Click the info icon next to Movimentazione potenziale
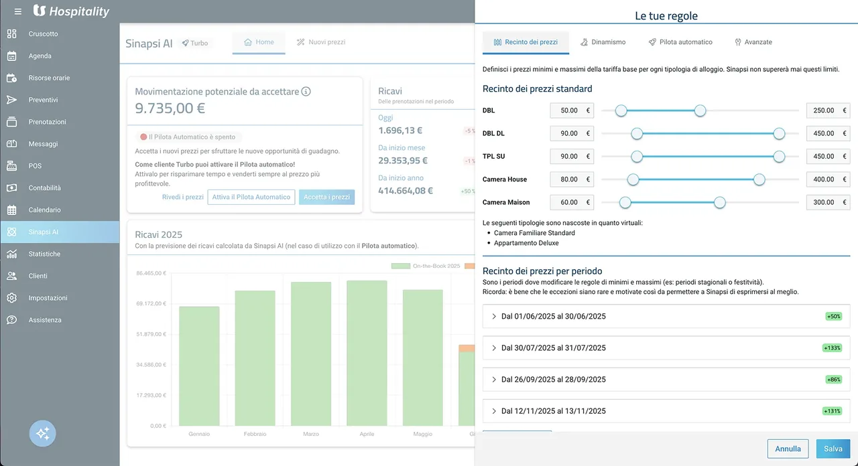 [306, 92]
